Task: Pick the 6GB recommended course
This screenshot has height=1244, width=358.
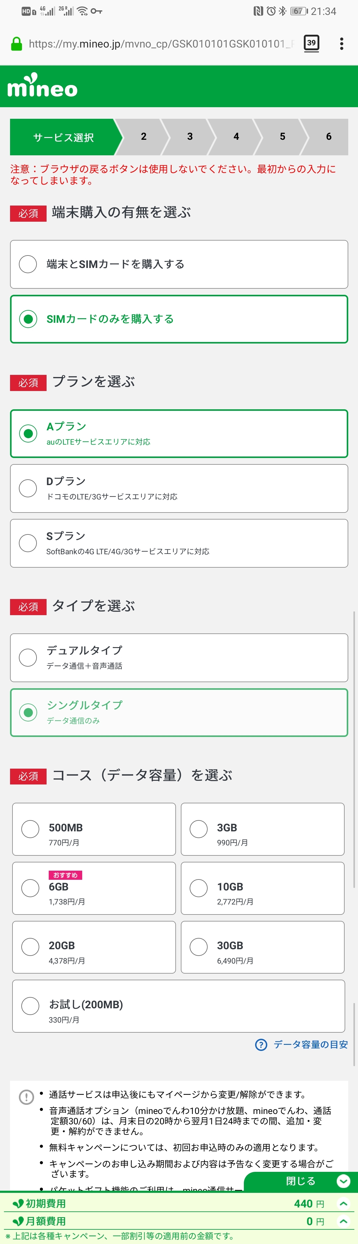Action: (x=30, y=888)
